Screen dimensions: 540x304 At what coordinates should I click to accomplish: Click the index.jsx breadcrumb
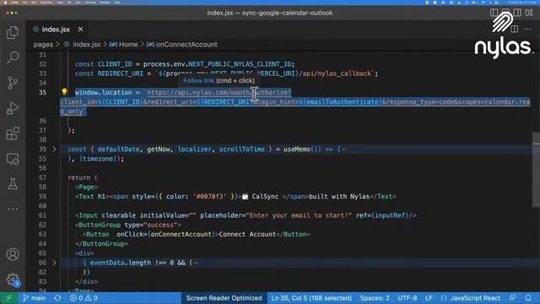[86, 45]
